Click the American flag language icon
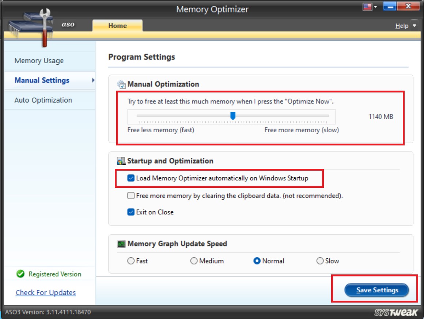 [367, 6]
